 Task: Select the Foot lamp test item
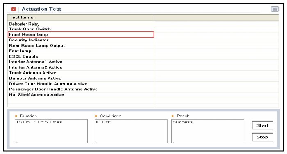81,51
